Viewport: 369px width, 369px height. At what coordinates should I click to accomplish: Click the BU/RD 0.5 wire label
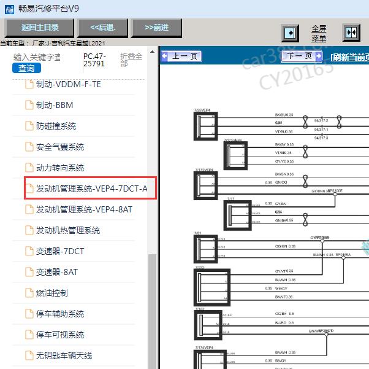284,323
